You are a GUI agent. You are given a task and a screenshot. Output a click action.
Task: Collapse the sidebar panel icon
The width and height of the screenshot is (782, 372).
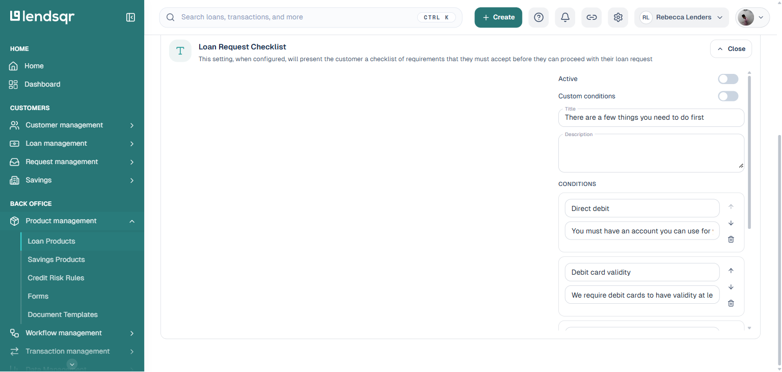click(130, 17)
